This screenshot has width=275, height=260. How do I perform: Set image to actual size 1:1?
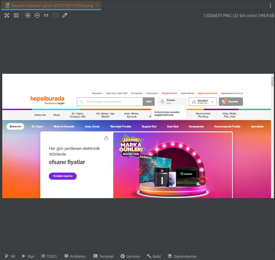46,15
